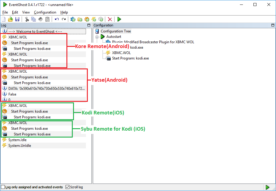Add an action via toolbar icon

point(101,19)
